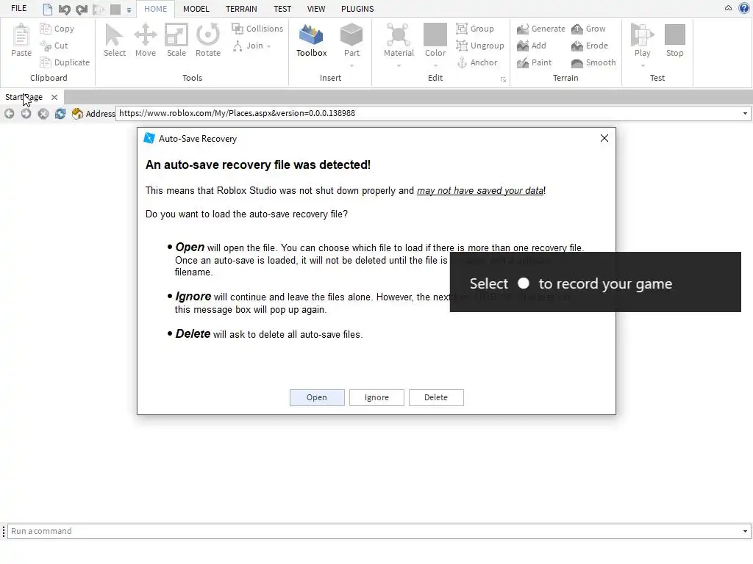Click the Play test icon
This screenshot has width=753, height=564.
point(642,35)
